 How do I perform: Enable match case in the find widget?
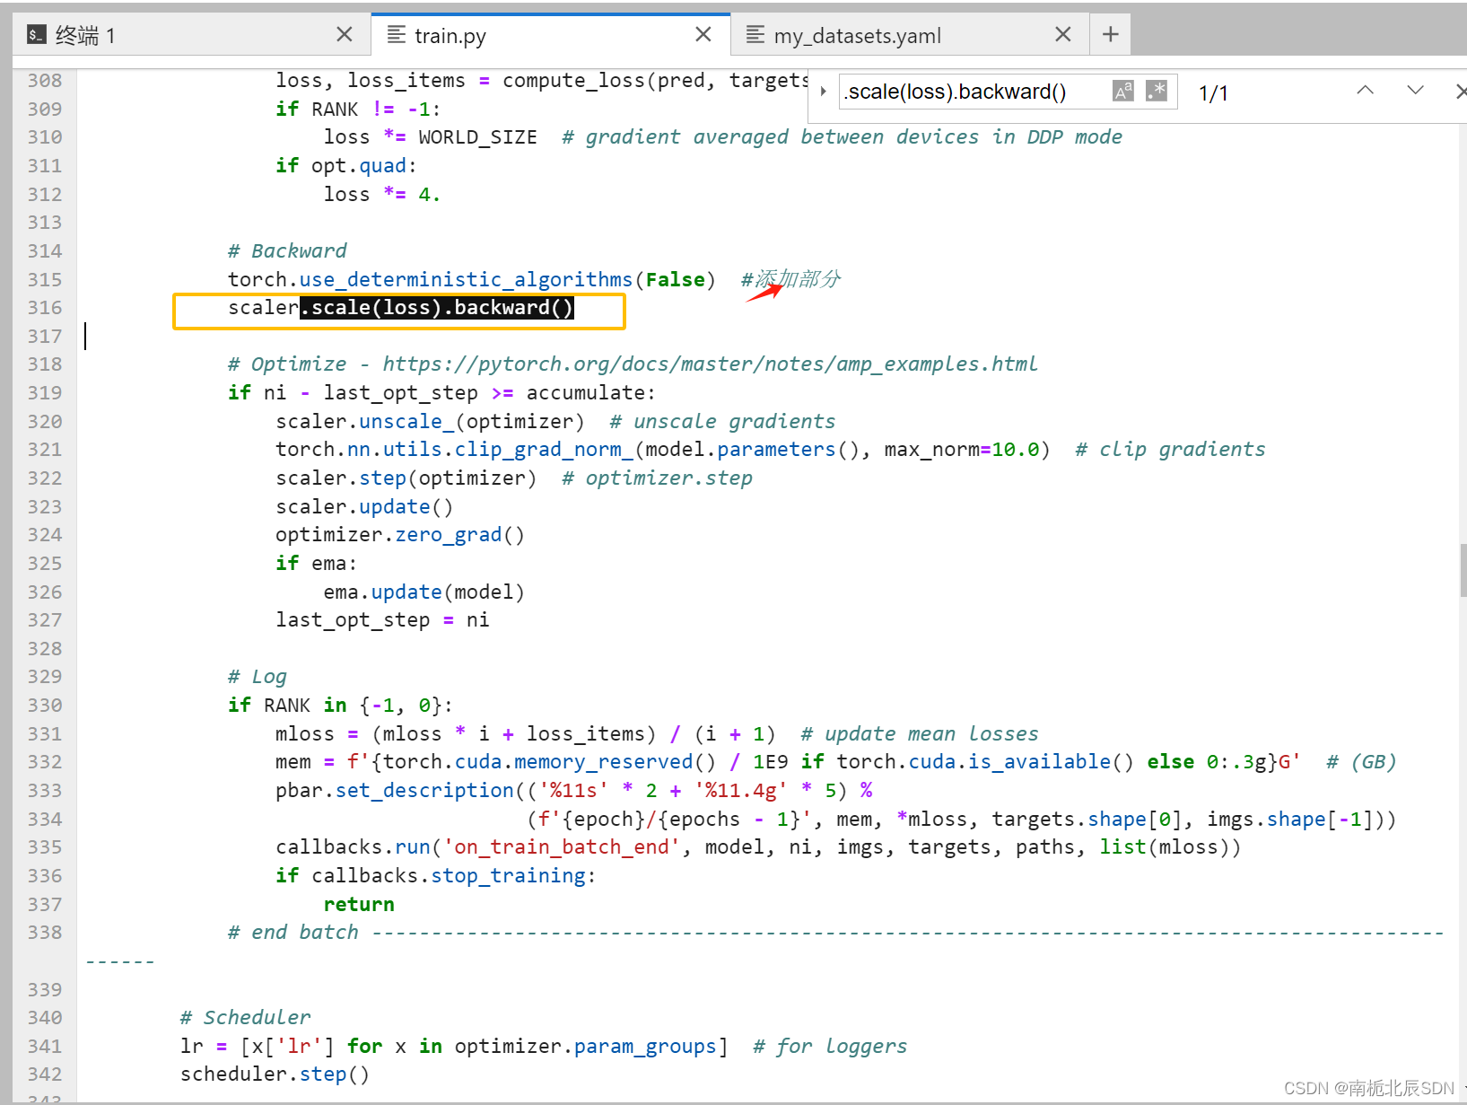pyautogui.click(x=1122, y=90)
